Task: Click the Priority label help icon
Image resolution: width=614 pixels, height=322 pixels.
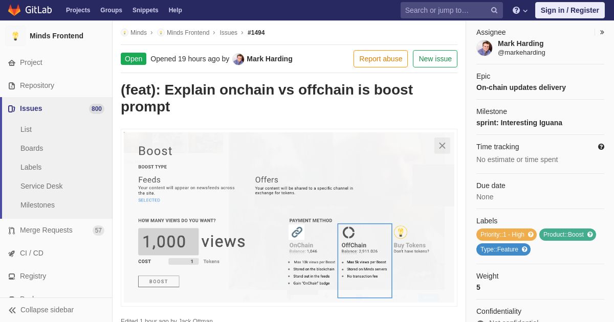Action: tap(531, 235)
